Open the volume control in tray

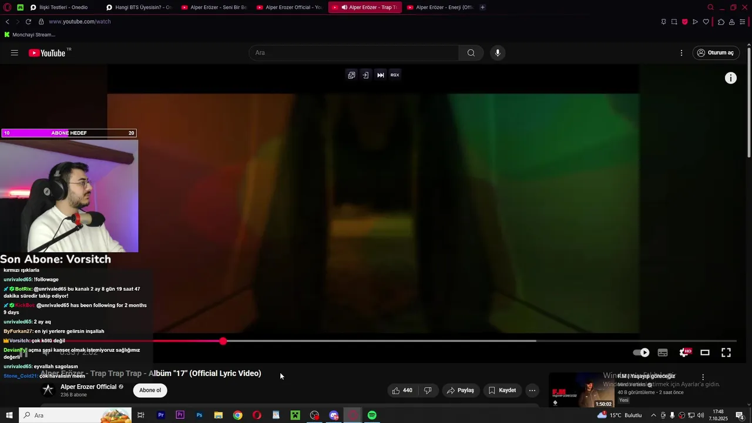pos(701,415)
